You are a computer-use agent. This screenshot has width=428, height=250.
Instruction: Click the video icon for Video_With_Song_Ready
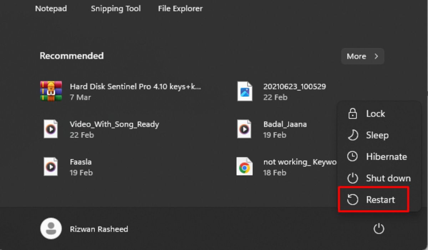coord(51,129)
